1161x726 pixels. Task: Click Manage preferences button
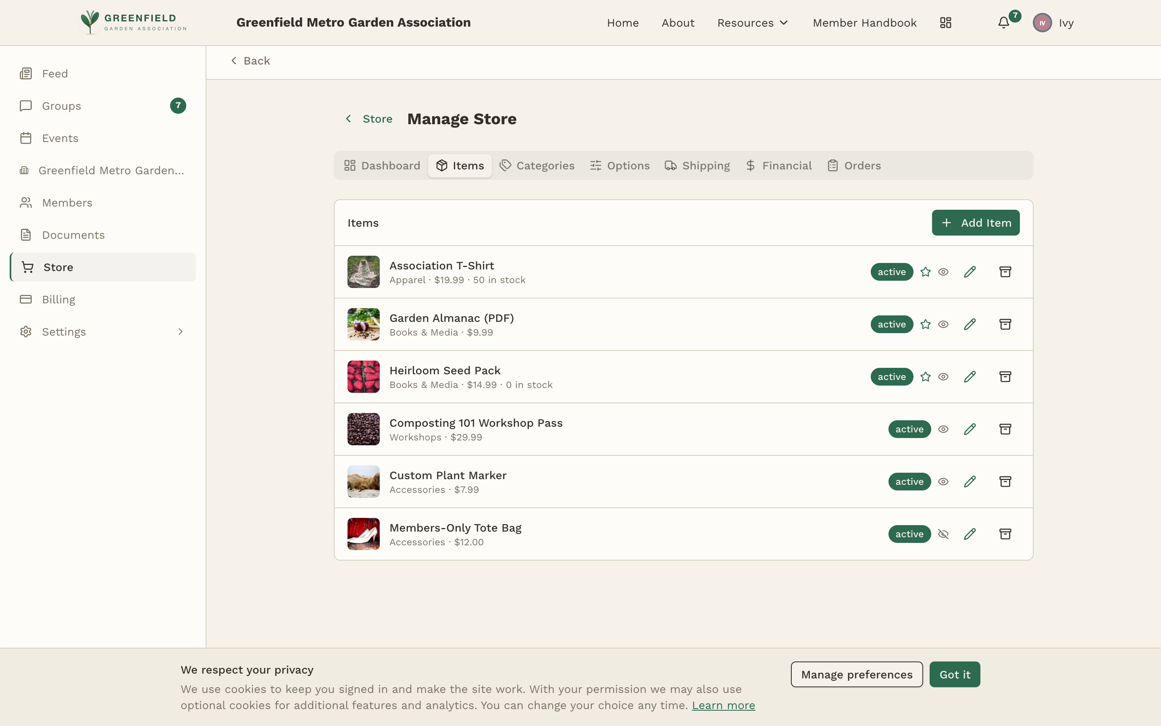tap(856, 674)
